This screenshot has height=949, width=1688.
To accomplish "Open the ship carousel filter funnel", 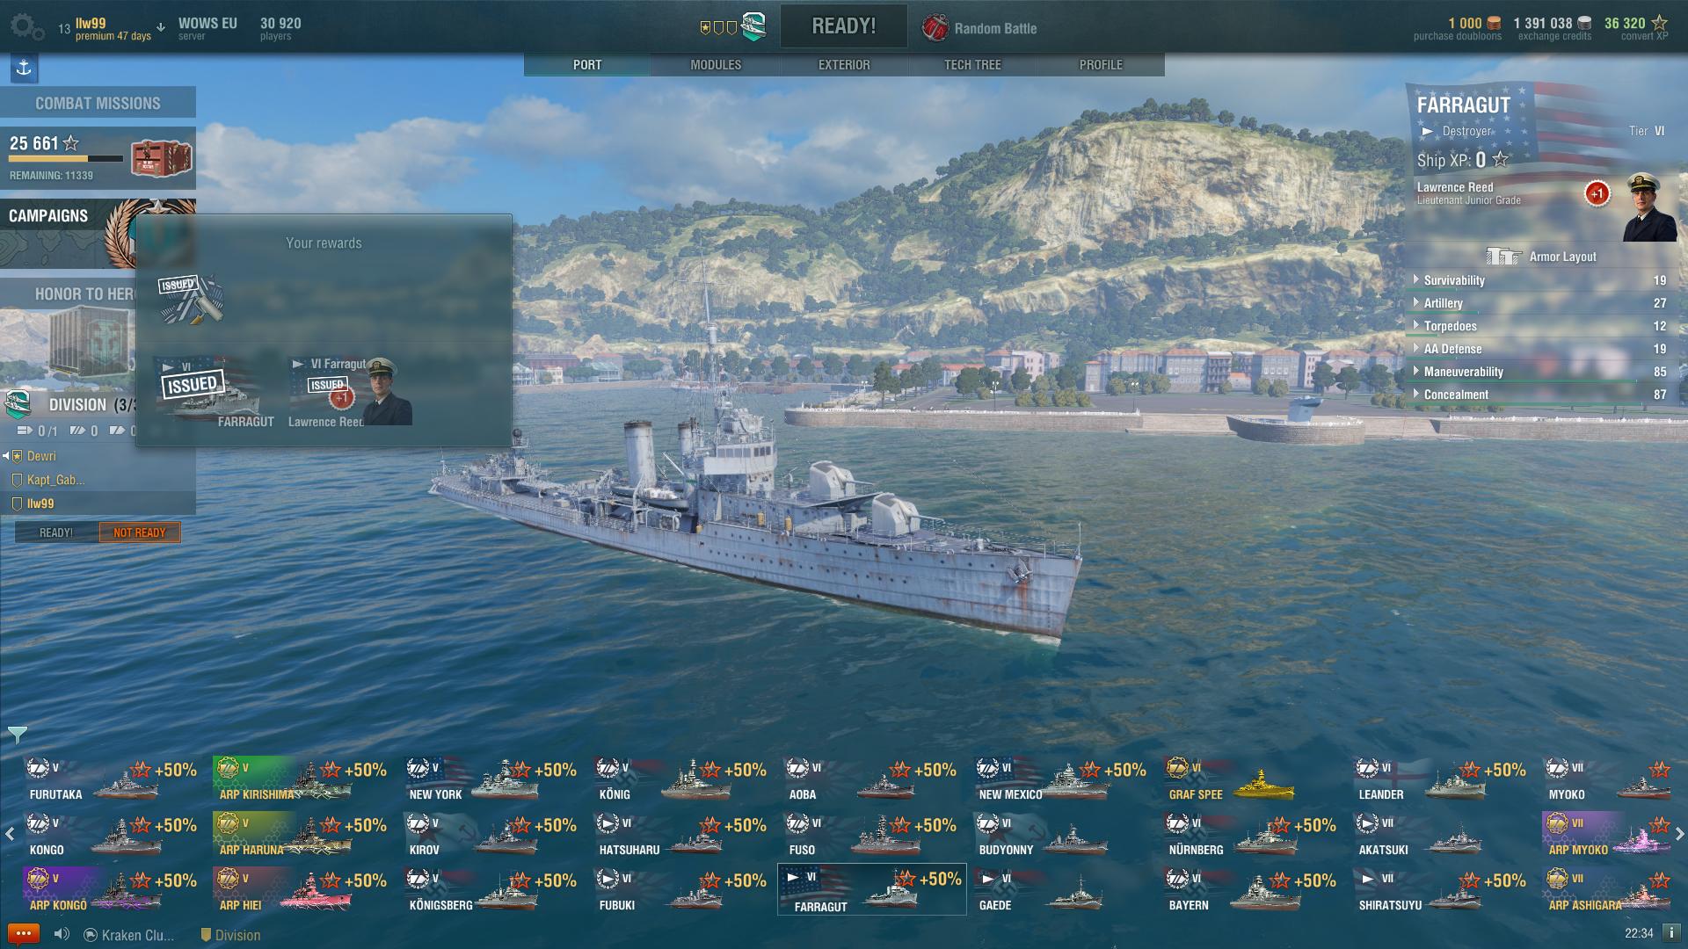I will 17,735.
